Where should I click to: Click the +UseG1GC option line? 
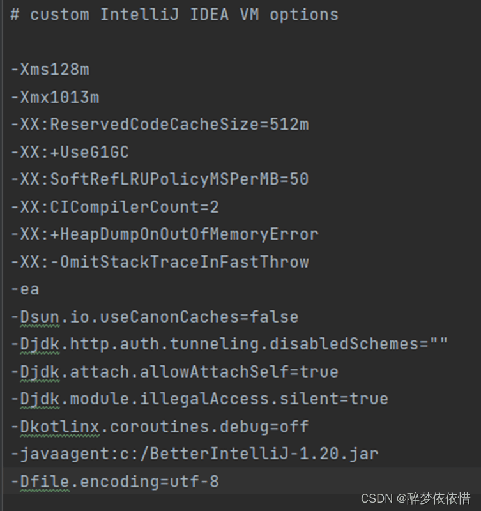(x=70, y=152)
